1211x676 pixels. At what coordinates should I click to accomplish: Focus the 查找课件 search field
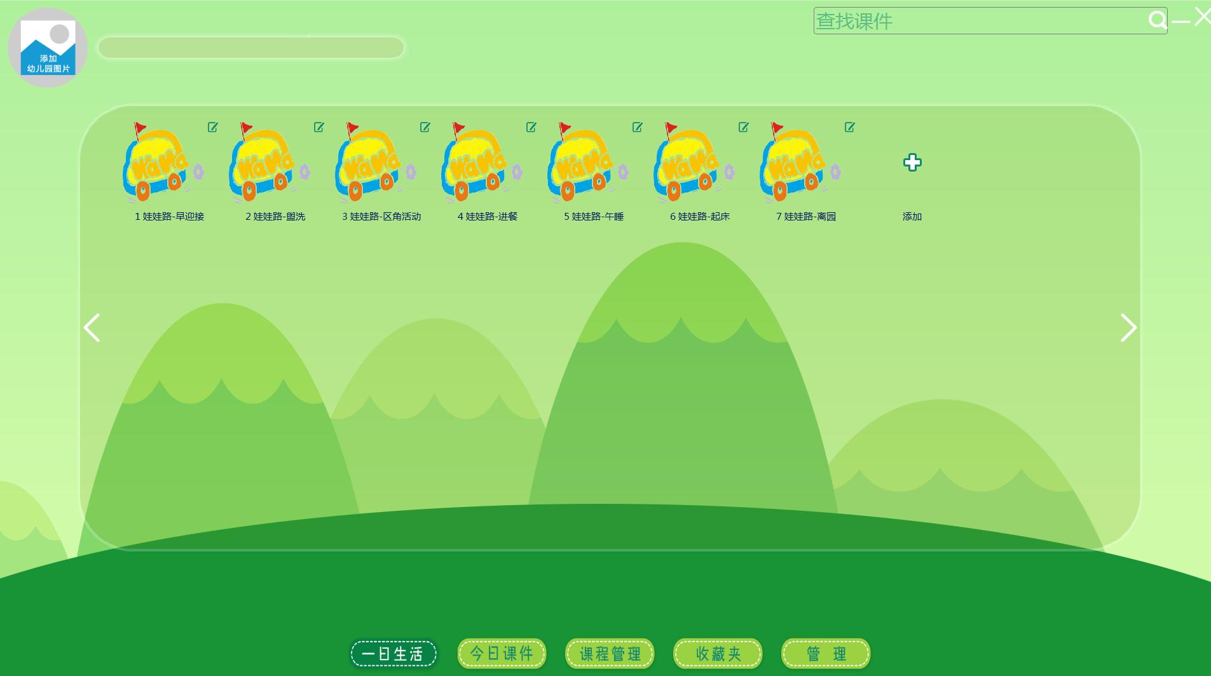coord(979,21)
